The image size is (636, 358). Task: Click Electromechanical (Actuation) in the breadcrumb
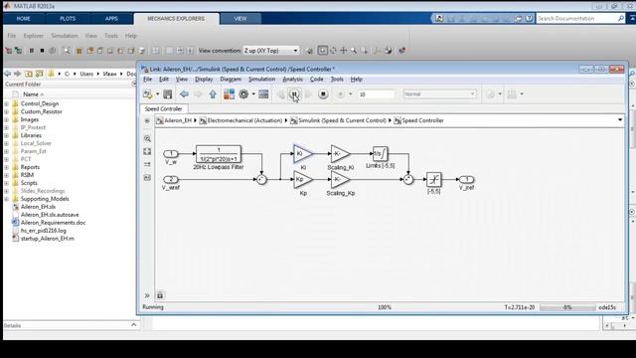[244, 120]
